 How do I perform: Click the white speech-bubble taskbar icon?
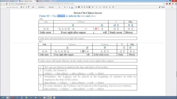(45, 98)
